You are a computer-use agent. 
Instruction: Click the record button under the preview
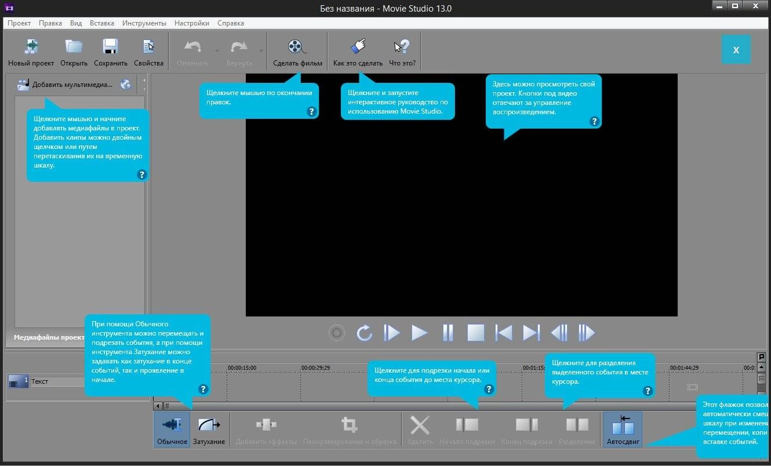point(336,333)
